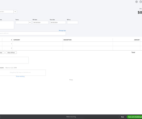142x119 pixels.
Task: Open the Show existing attachments link
Action: pos(20,76)
